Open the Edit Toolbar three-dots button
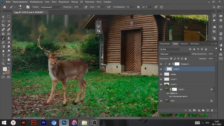The height and width of the screenshot is (126, 224). tap(9, 64)
